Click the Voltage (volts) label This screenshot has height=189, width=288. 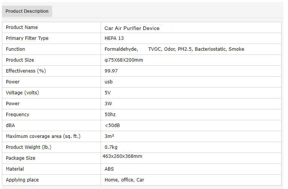click(23, 93)
